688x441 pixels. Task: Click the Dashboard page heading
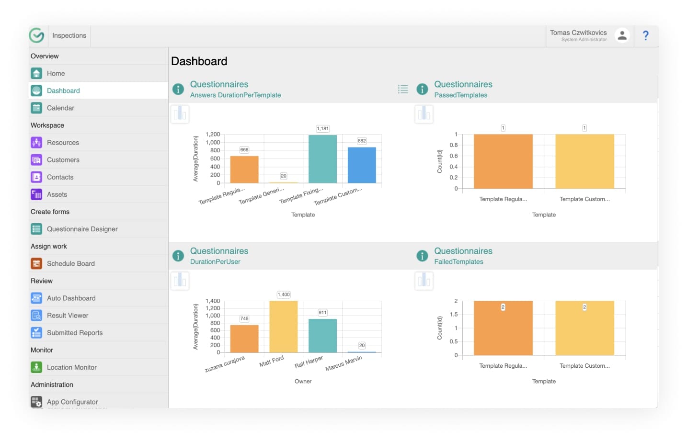coord(199,61)
